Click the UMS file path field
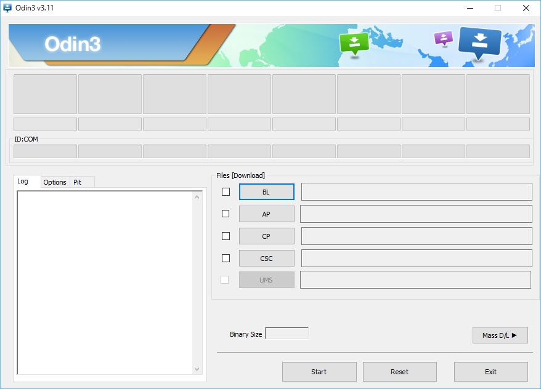This screenshot has height=389, width=541. click(416, 279)
